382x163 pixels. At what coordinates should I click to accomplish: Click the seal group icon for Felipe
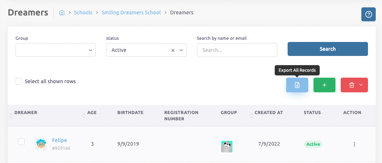[227, 146]
